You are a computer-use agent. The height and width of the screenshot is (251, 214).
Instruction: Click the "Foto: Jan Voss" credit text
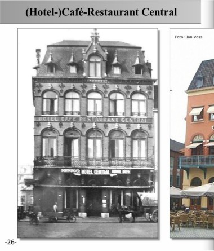pyautogui.click(x=189, y=37)
